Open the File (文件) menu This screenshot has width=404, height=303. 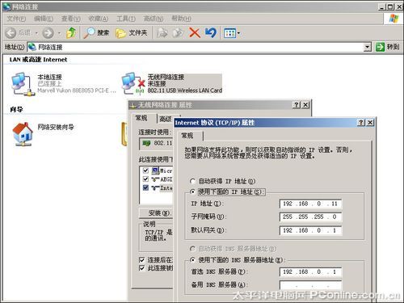click(x=16, y=19)
